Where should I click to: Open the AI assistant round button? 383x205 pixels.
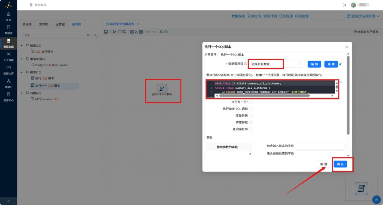[376, 199]
